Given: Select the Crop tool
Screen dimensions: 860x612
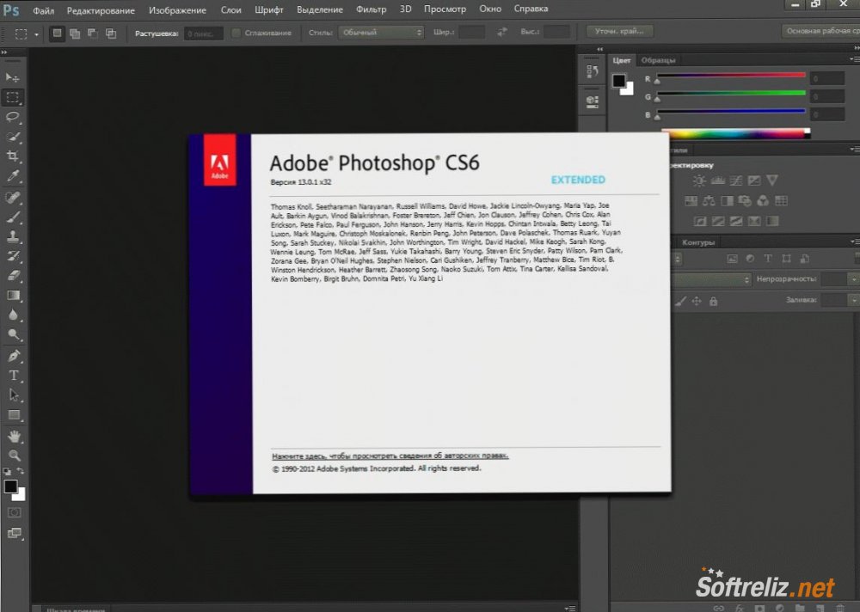Looking at the screenshot, I should (13, 156).
